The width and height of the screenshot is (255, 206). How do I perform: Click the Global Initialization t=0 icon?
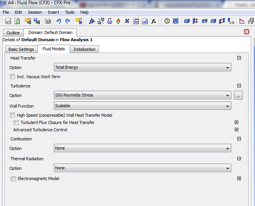pos(231,21)
